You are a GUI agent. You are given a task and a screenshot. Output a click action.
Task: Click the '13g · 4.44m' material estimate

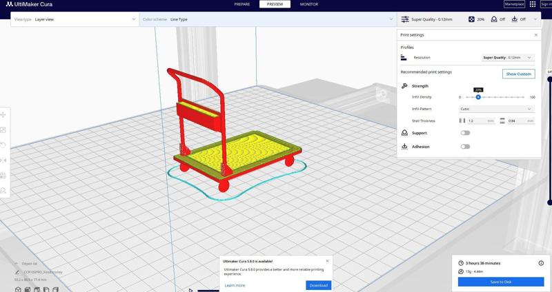(x=474, y=271)
